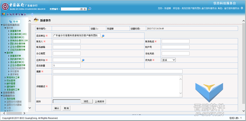Expand the 系统管理员 node

2,93
